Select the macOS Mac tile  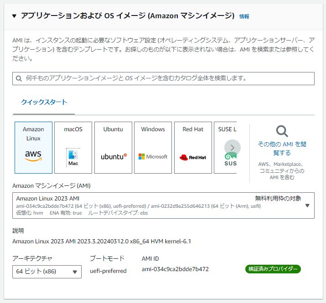(73, 148)
